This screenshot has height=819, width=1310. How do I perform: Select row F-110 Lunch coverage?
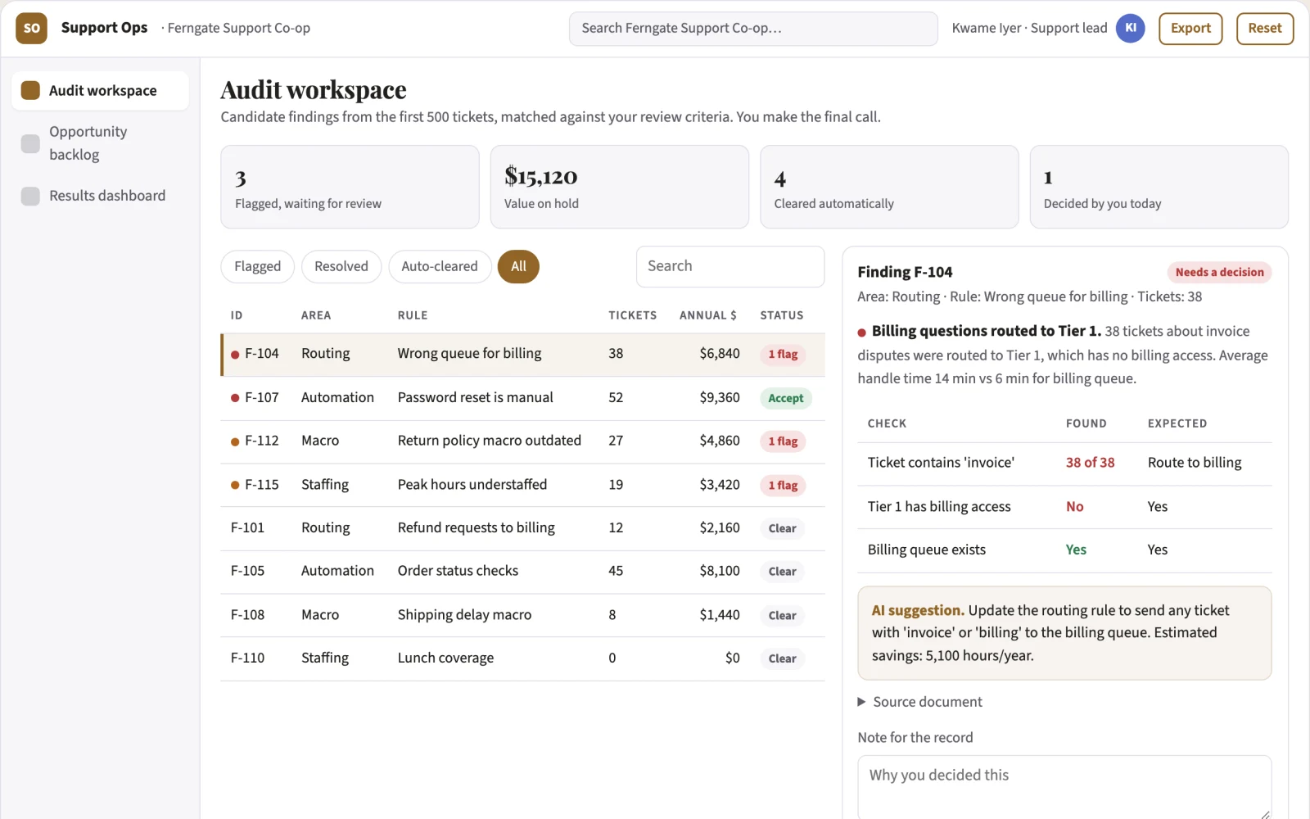[522, 658]
